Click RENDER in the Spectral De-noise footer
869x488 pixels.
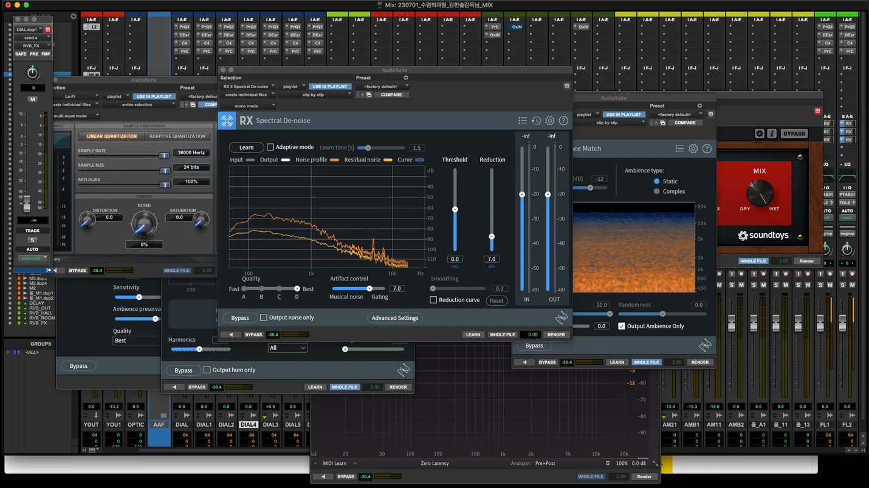tap(556, 334)
